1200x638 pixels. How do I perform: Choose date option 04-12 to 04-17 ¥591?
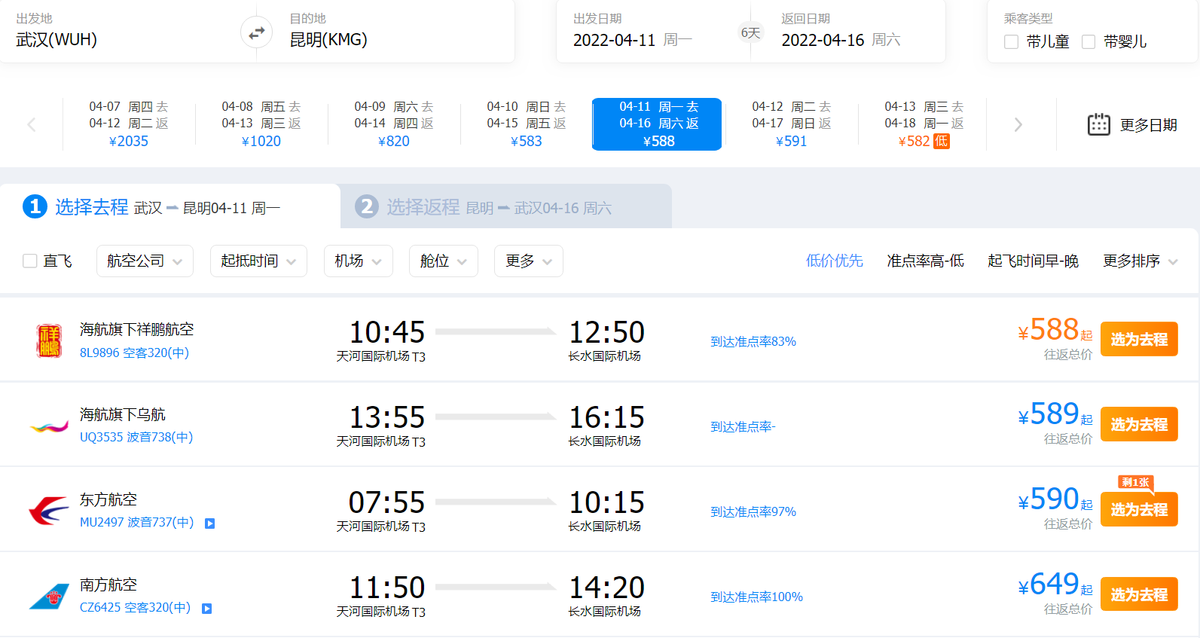coord(792,124)
